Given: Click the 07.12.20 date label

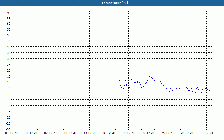Looking at the screenshot, I should coord(50,133).
